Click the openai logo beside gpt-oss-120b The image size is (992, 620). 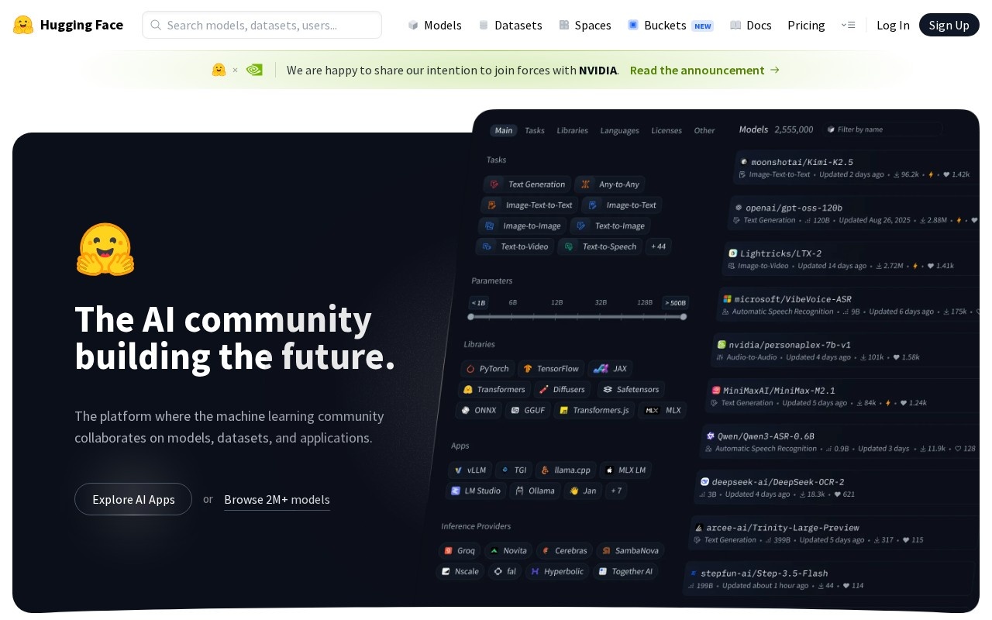pos(739,208)
